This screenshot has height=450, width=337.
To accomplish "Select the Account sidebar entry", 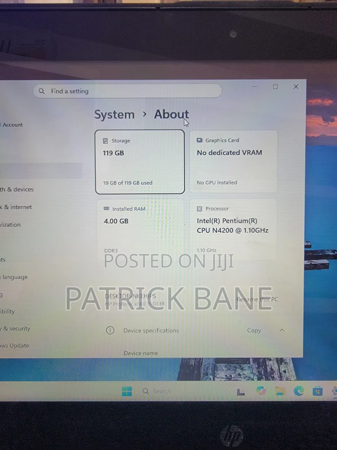I will tap(12, 125).
